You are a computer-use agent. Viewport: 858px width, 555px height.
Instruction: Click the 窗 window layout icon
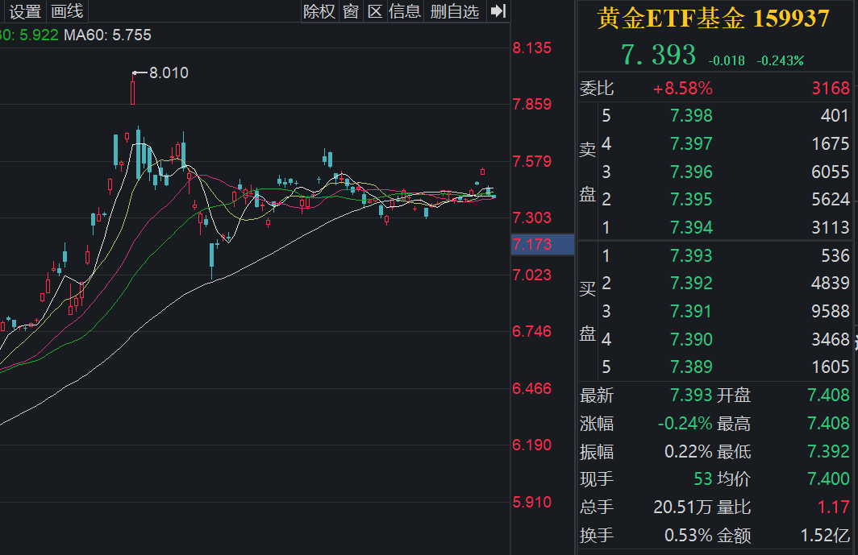pyautogui.click(x=350, y=11)
